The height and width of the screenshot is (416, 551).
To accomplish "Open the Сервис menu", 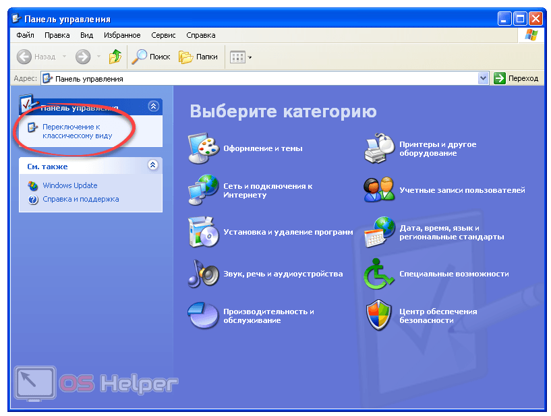I will click(x=163, y=35).
